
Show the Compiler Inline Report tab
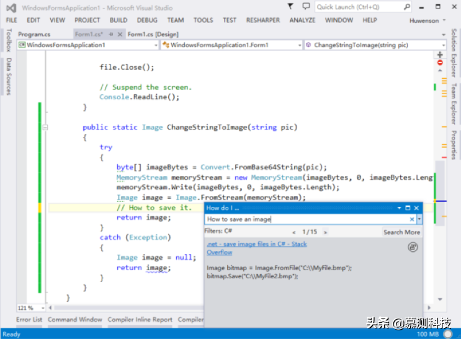pos(140,320)
